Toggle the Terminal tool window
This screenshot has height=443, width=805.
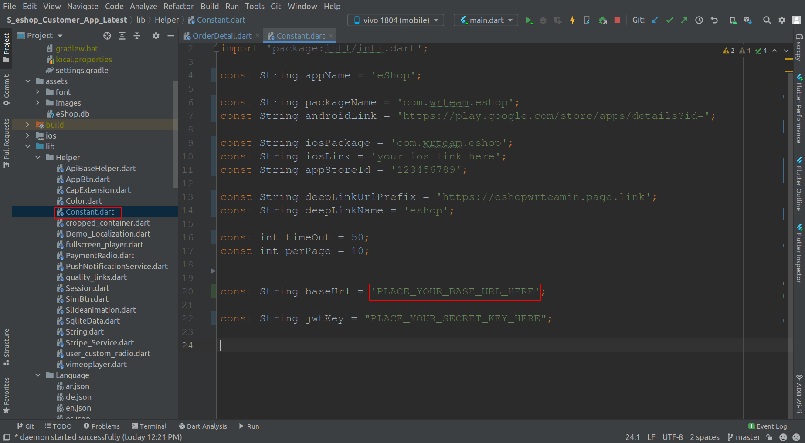pyautogui.click(x=149, y=426)
